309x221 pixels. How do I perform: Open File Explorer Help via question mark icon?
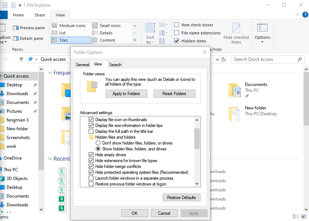305,15
